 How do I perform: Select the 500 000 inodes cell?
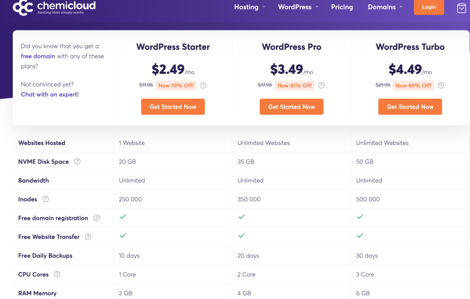(x=368, y=199)
